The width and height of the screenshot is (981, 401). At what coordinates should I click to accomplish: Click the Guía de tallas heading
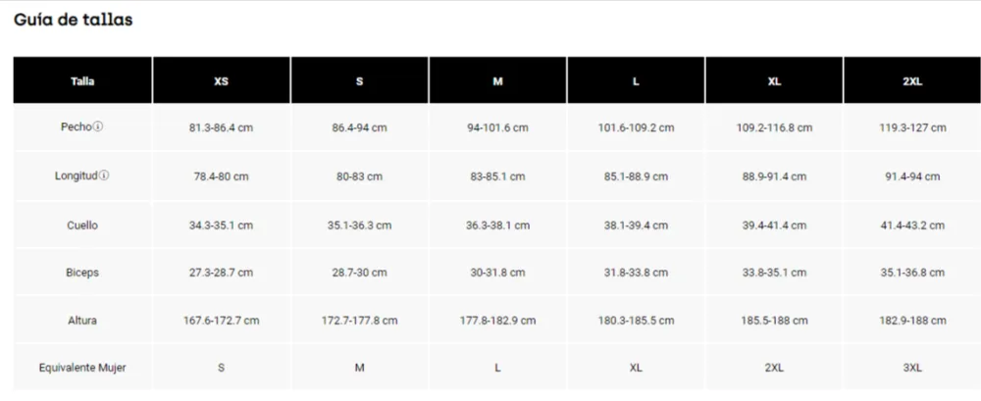point(74,20)
